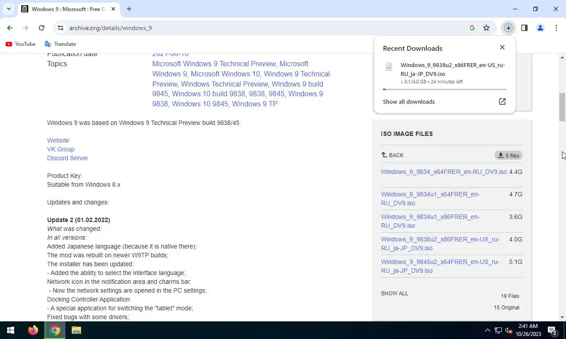566x339 pixels.
Task: Open a new browser tab
Action: coord(129,9)
